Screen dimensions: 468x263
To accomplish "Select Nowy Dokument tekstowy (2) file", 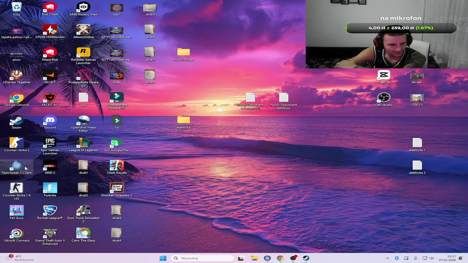I will tap(250, 102).
